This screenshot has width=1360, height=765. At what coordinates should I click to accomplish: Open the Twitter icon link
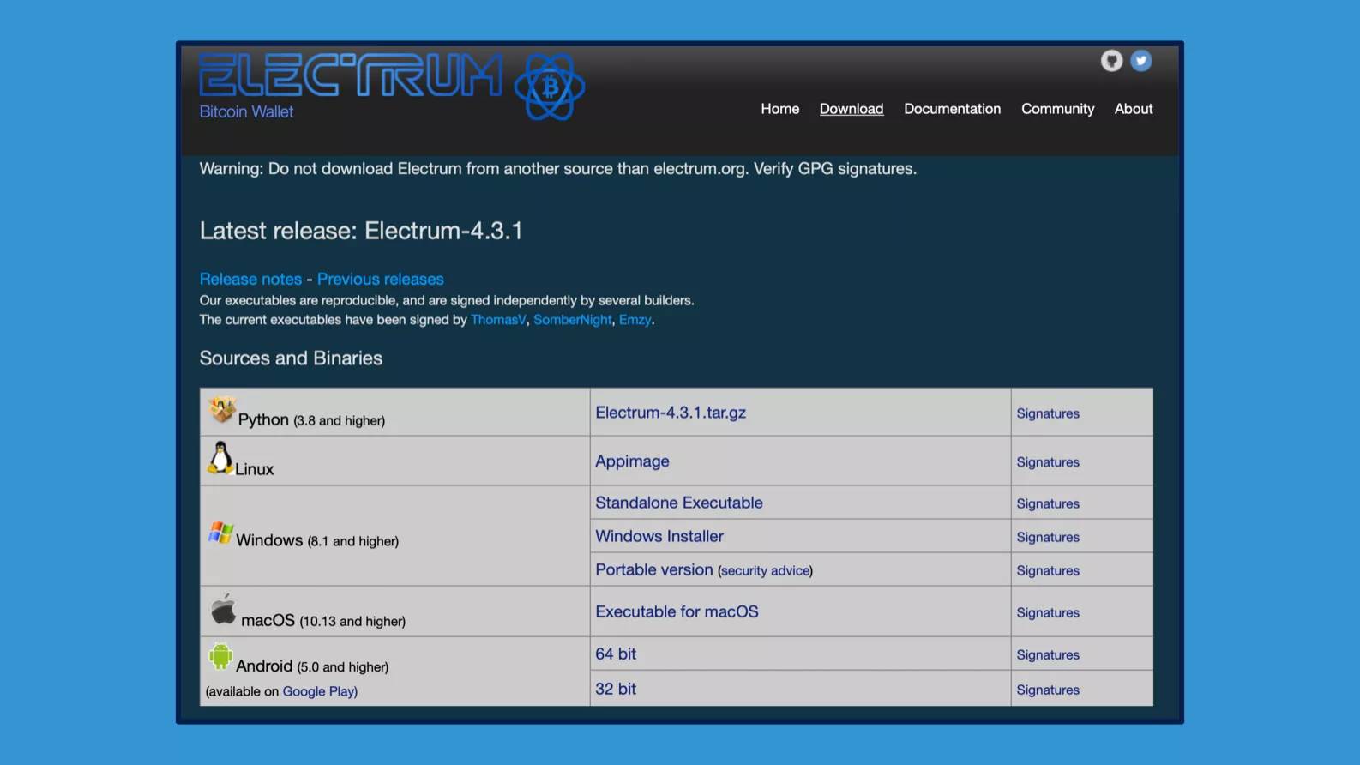coord(1140,61)
